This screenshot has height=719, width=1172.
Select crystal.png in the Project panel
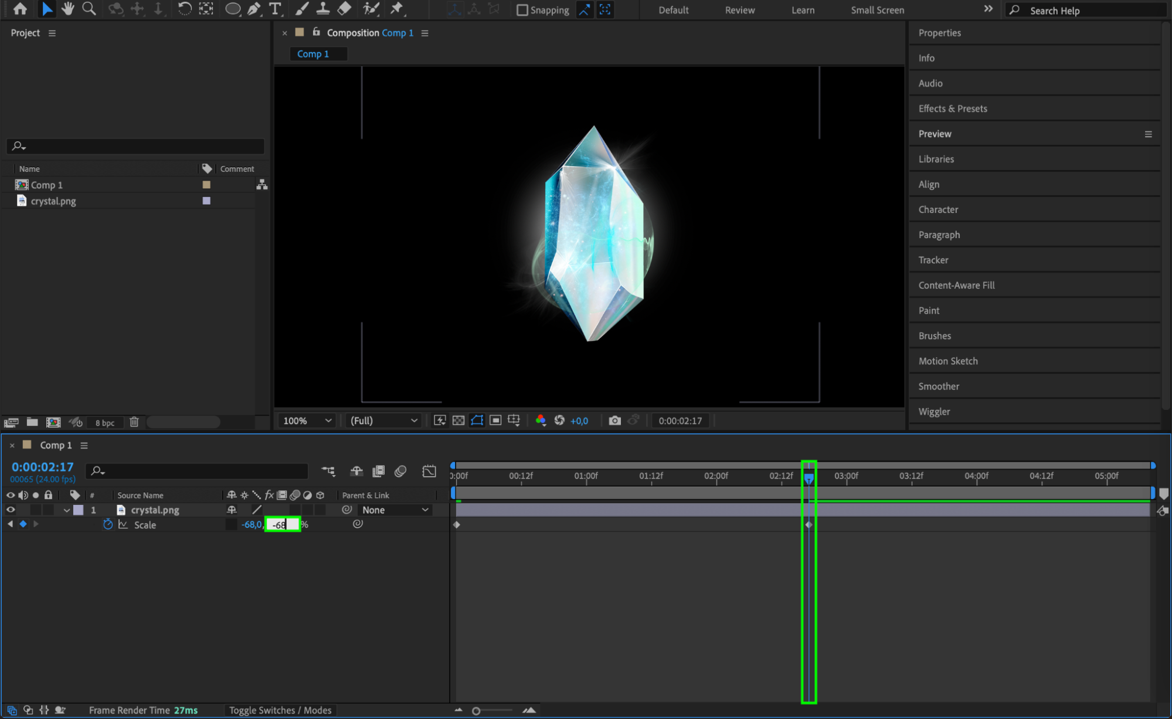click(53, 201)
